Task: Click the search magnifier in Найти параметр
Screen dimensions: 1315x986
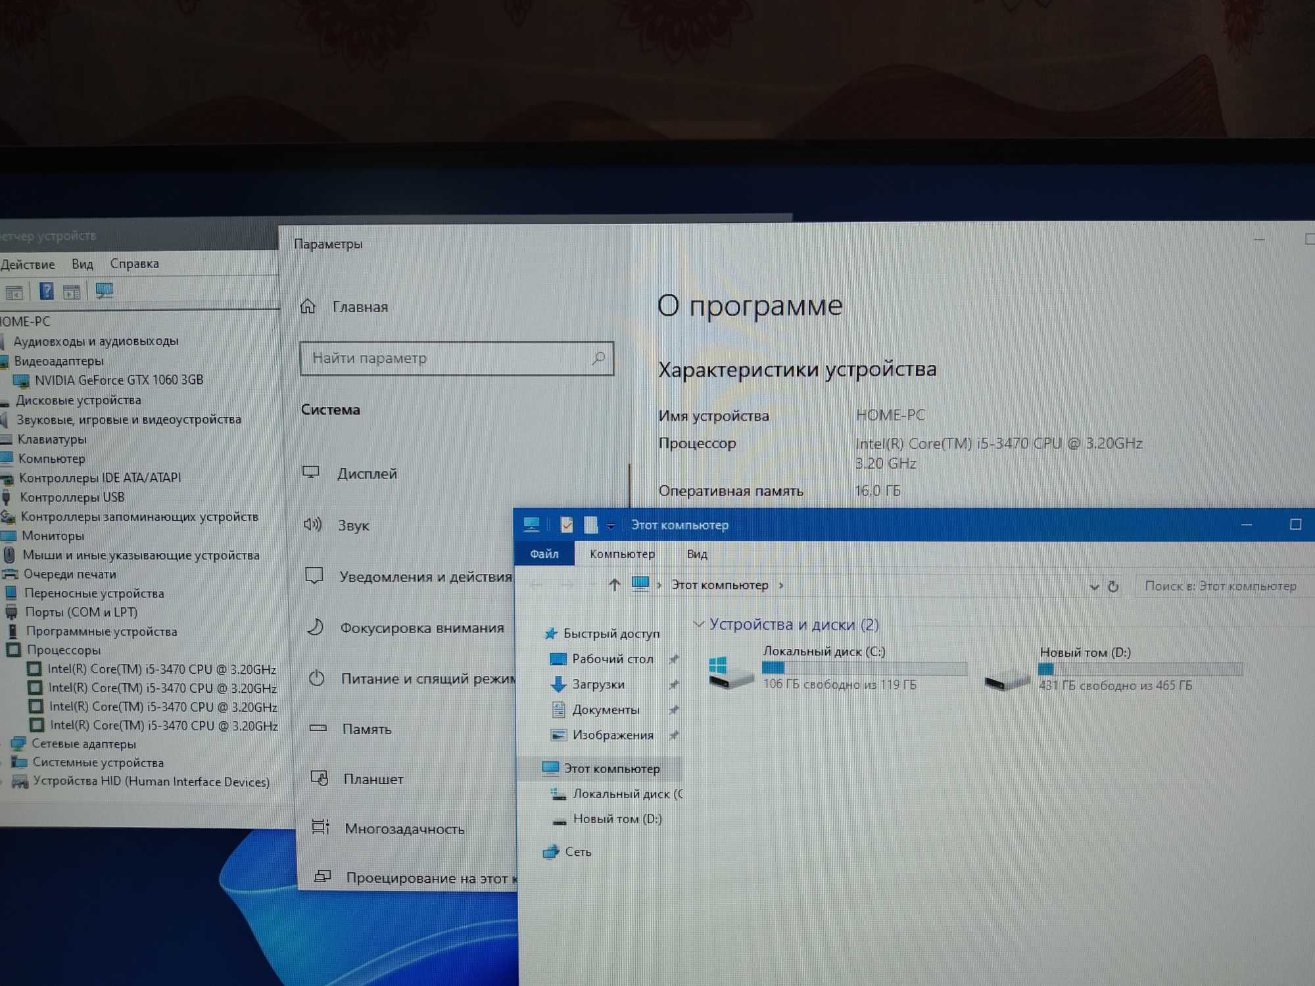Action: pyautogui.click(x=598, y=358)
